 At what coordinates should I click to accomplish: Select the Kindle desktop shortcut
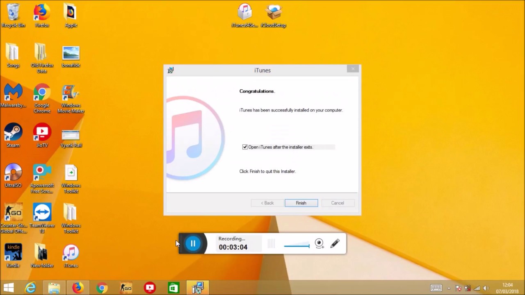13,256
